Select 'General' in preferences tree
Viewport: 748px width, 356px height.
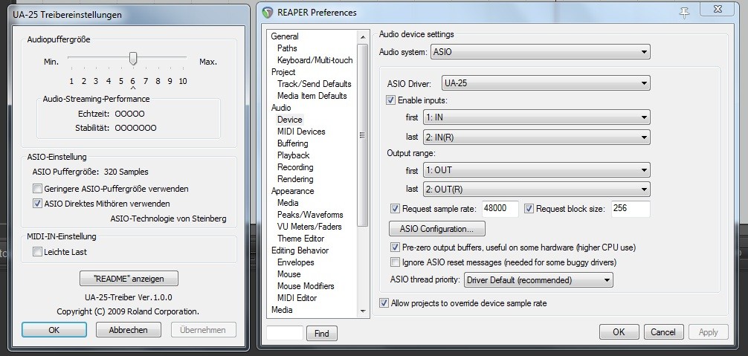pos(285,36)
